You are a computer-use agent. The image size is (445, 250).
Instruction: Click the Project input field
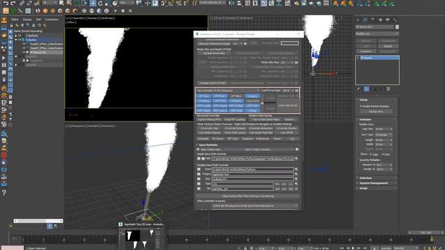(252, 174)
